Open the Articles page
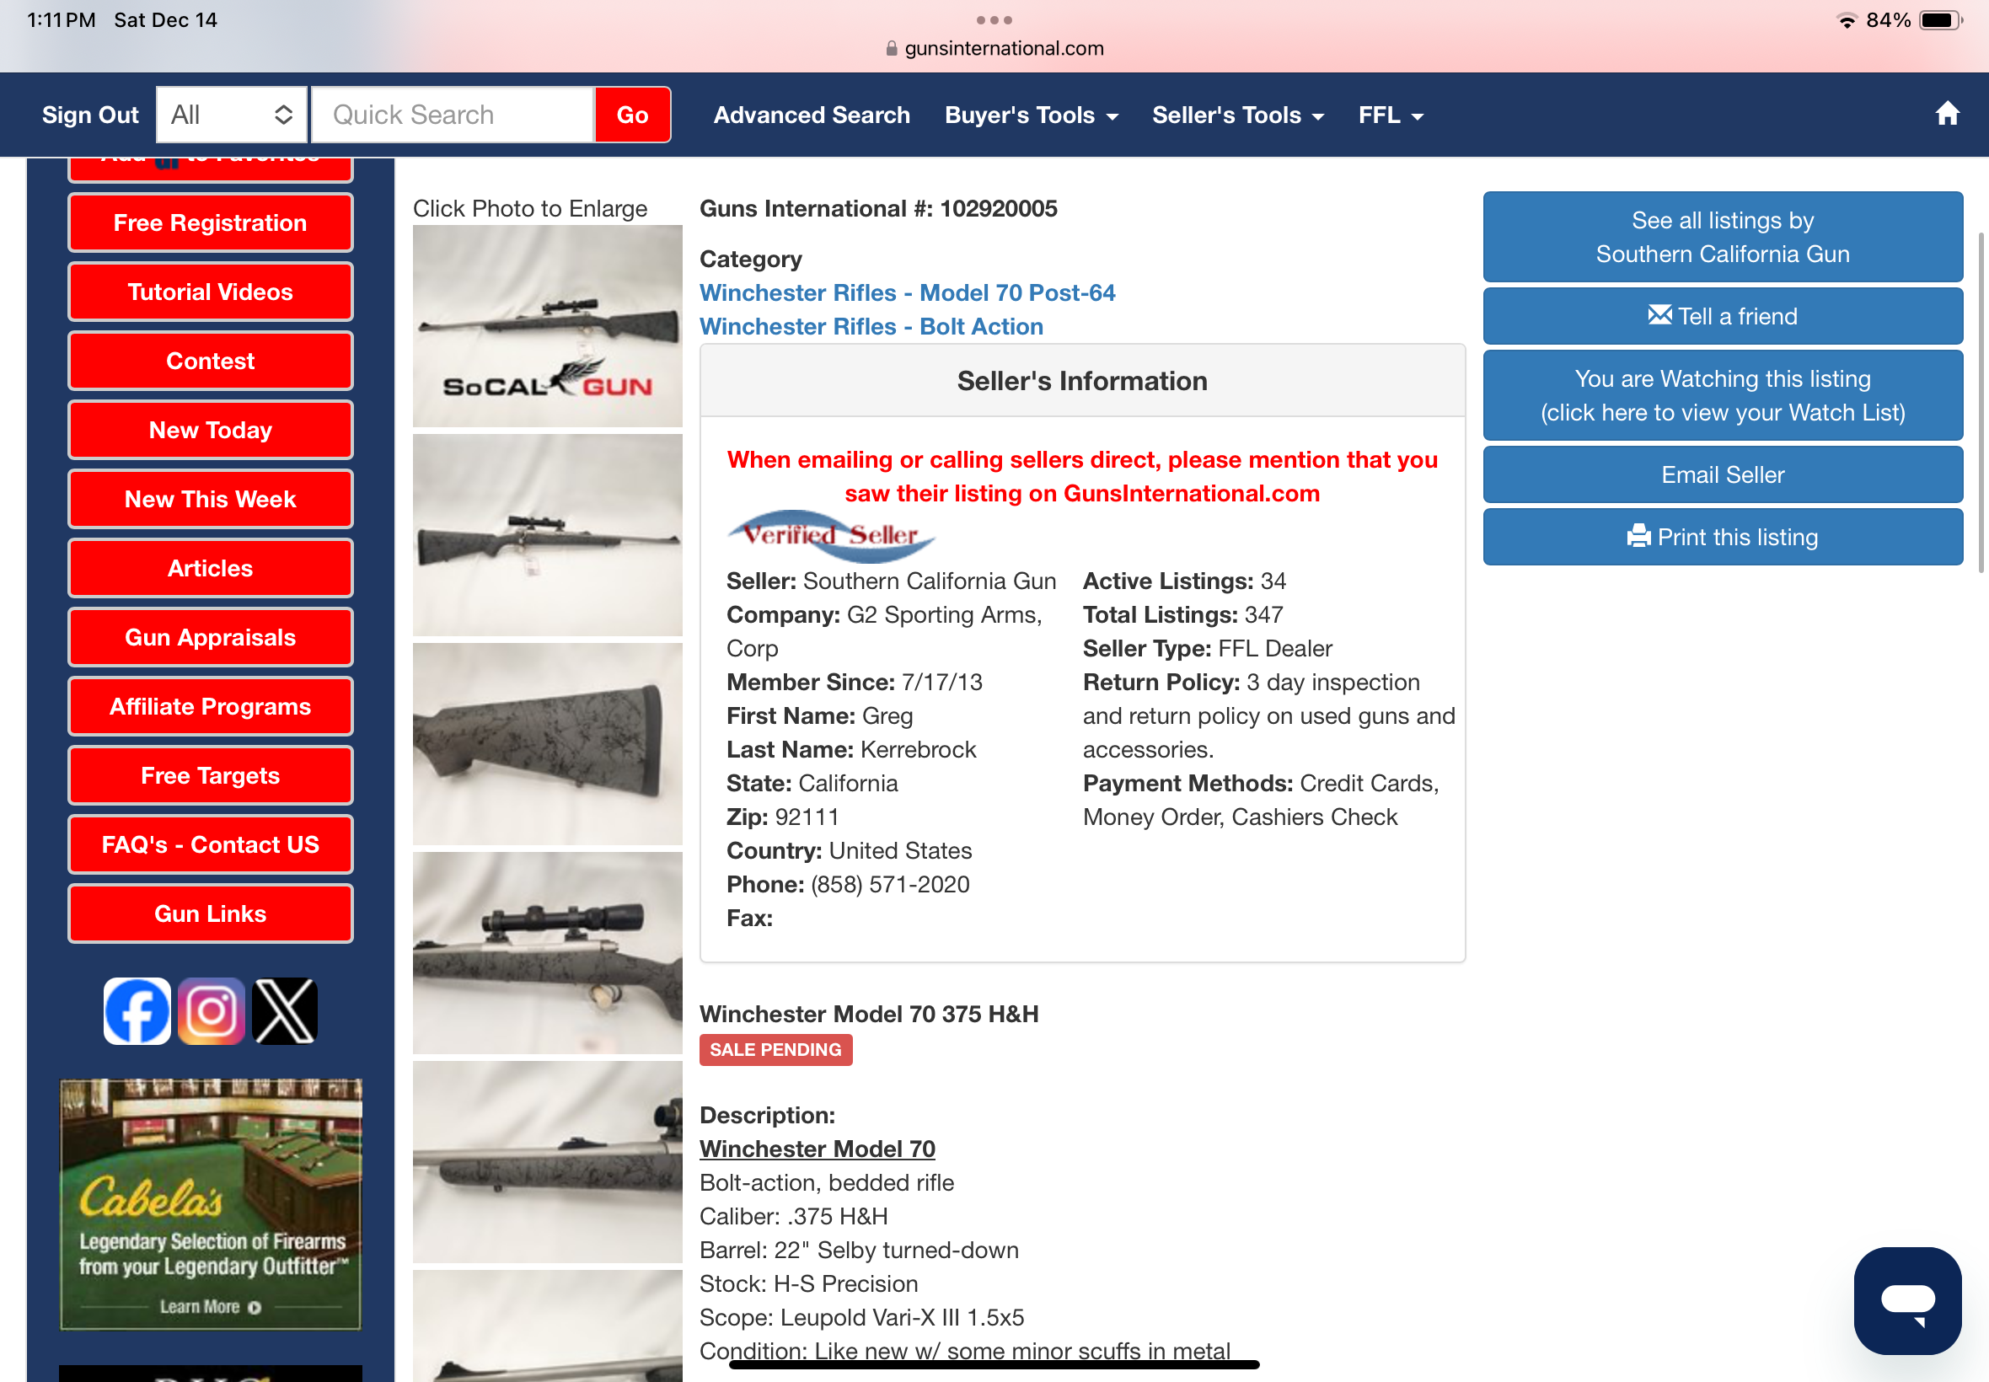 pos(211,568)
